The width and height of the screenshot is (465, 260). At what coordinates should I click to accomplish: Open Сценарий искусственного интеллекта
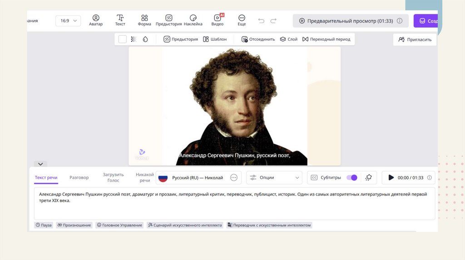[x=185, y=225]
